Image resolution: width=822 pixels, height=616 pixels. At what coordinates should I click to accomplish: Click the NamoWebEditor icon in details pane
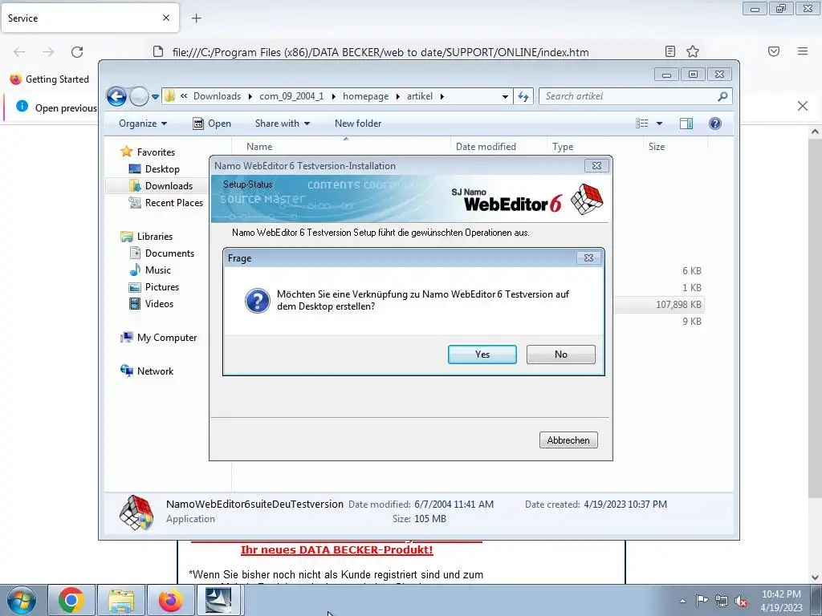[x=136, y=513]
